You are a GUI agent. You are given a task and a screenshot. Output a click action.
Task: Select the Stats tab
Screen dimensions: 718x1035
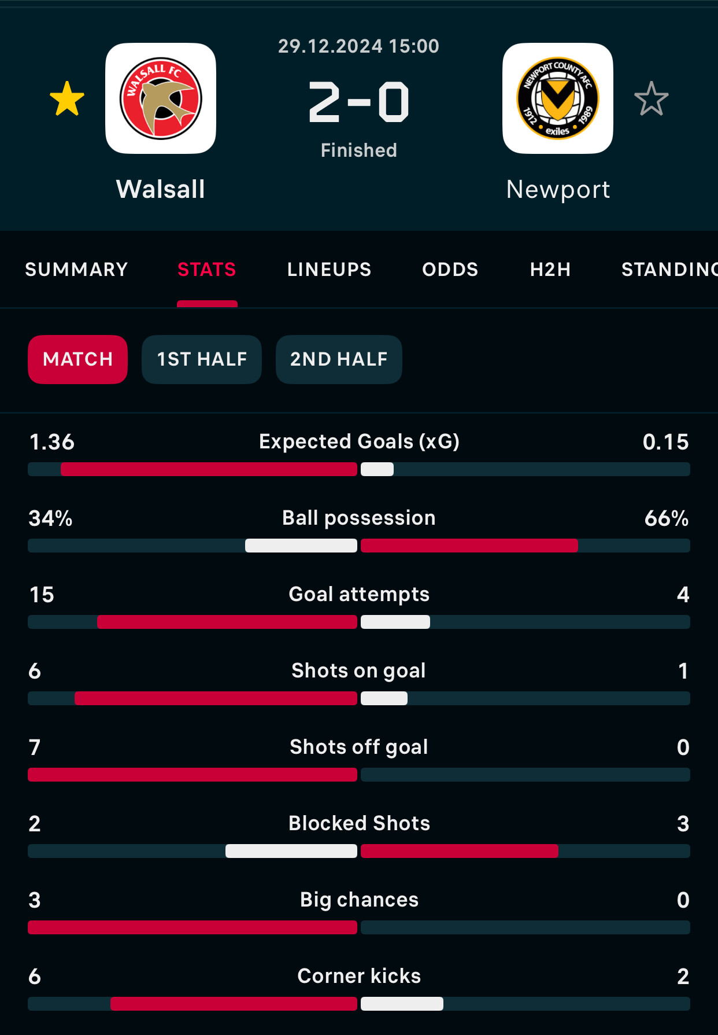click(207, 270)
